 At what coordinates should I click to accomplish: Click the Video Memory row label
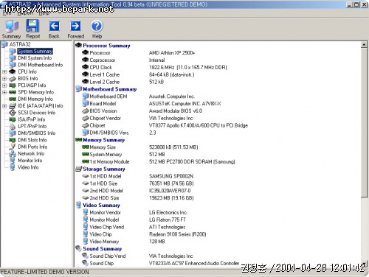[104, 242]
